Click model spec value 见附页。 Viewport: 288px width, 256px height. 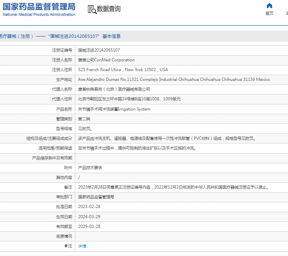pos(85,129)
